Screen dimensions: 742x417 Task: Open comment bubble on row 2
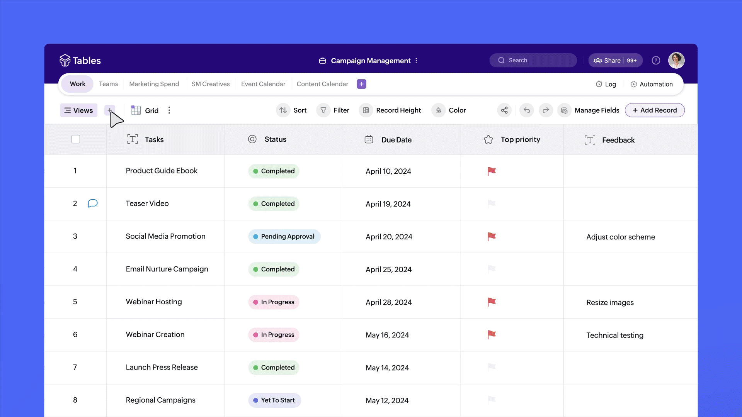(93, 203)
